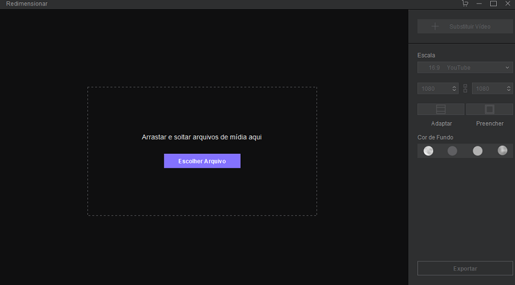515x285 pixels.
Task: Choose the second dark gray background swatch
Action: 453,151
